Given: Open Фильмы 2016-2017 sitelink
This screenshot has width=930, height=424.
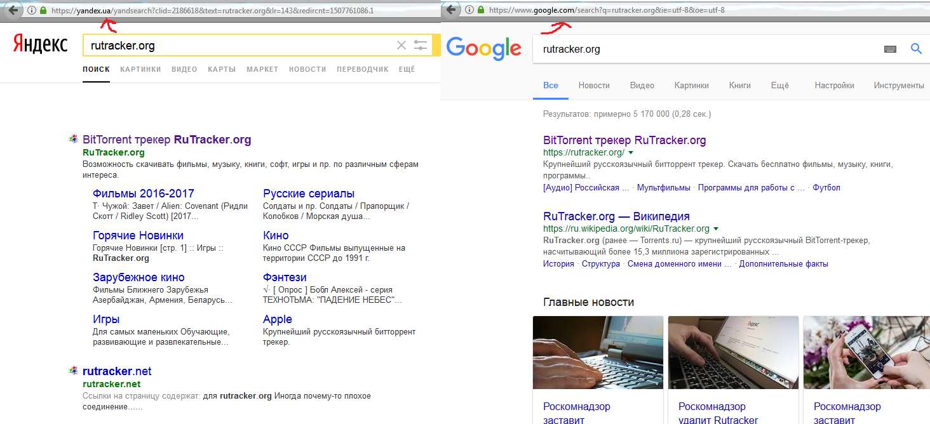Looking at the screenshot, I should (144, 193).
